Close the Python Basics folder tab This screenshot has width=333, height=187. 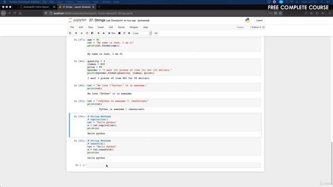tap(54, 7)
